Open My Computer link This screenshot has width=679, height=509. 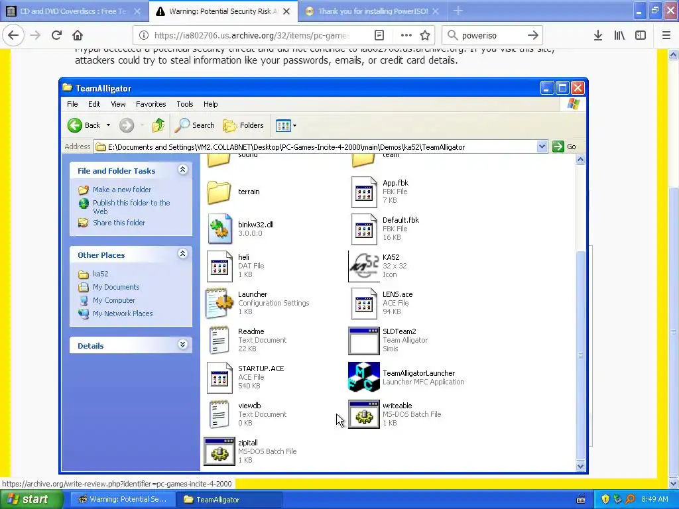pyautogui.click(x=114, y=300)
